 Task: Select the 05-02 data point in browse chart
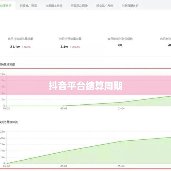pyautogui.click(x=6, y=164)
